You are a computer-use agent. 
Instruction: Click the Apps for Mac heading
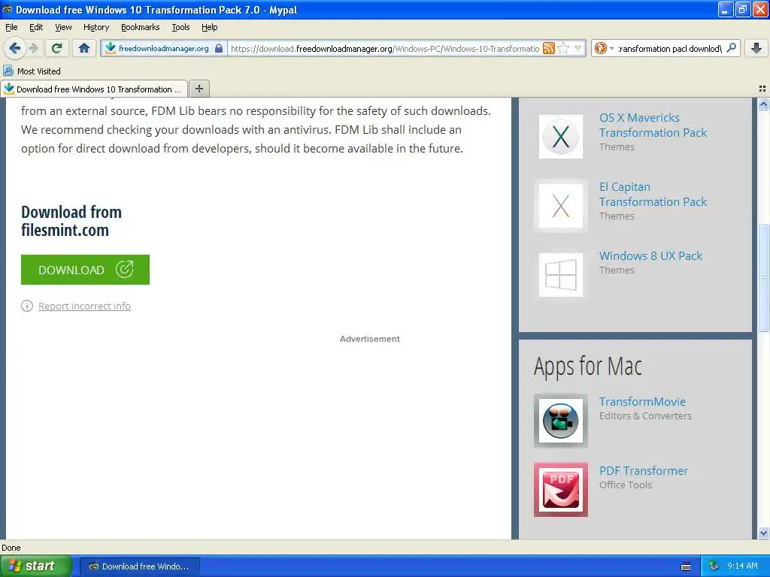pyautogui.click(x=588, y=366)
